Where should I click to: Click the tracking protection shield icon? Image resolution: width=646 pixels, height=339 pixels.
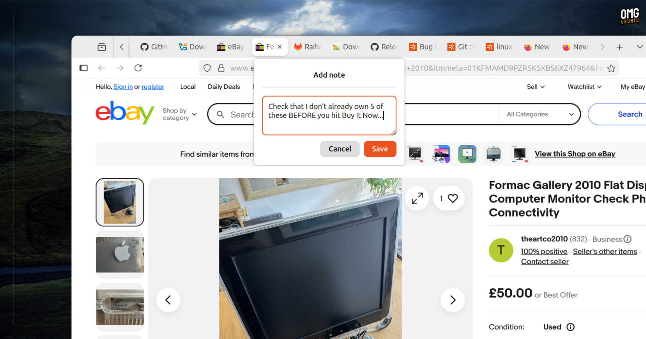pos(207,68)
